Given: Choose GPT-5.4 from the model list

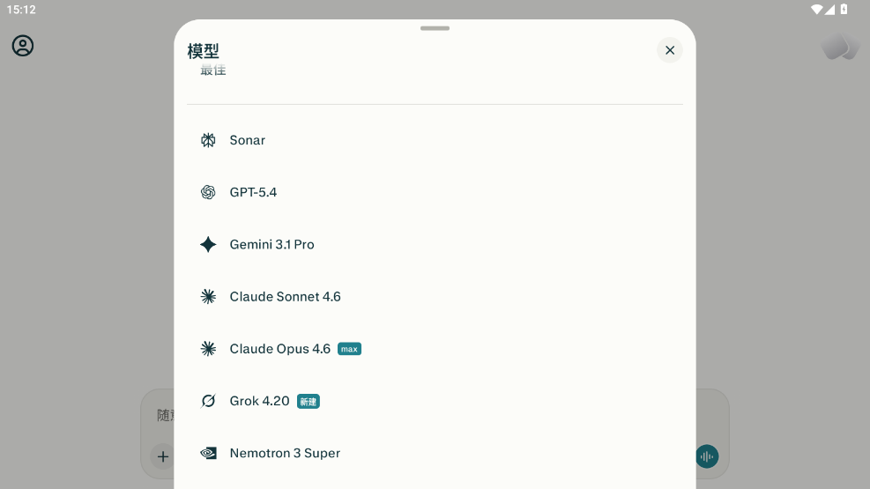Looking at the screenshot, I should coord(435,192).
